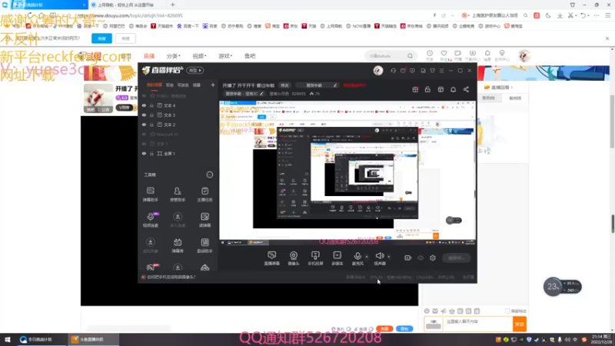Expand the mode switch pill beside logo

click(195, 71)
